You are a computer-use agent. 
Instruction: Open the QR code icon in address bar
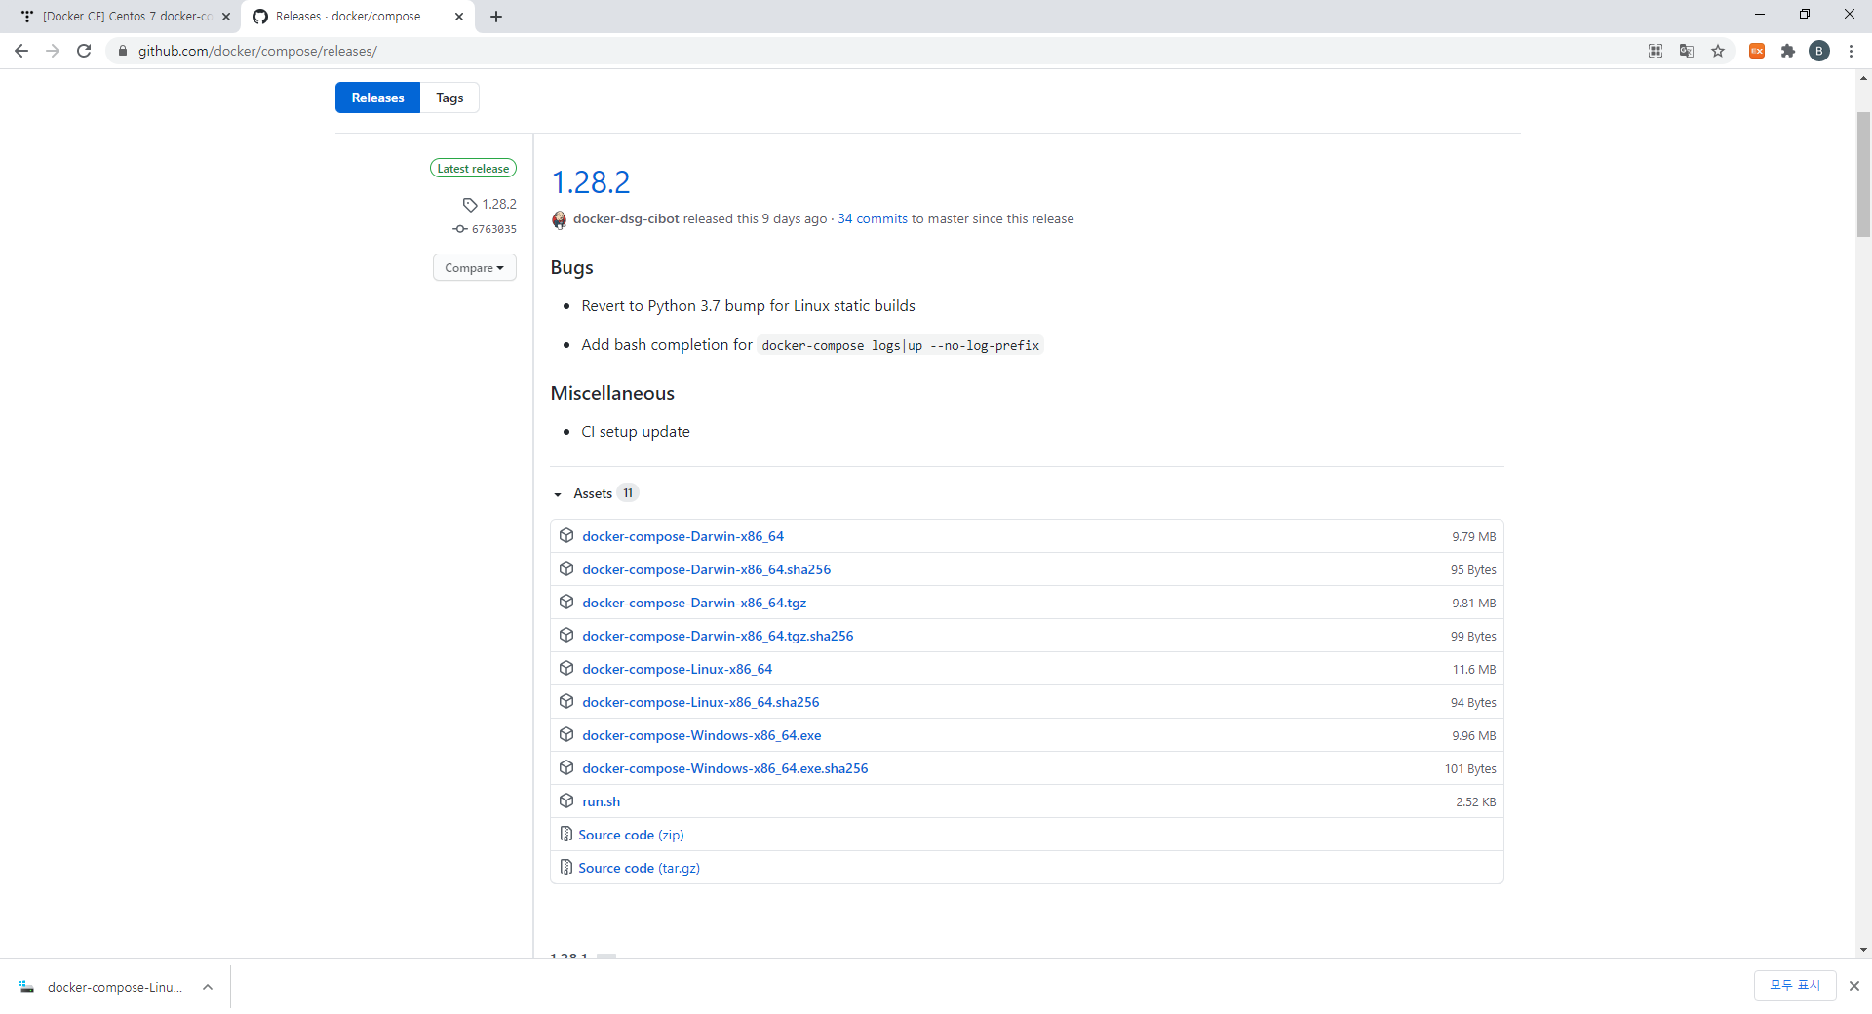click(x=1656, y=51)
